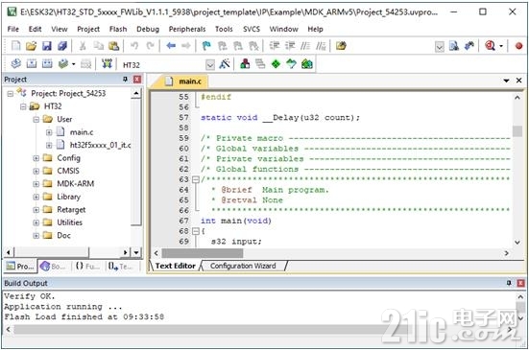Select the Retarget folder in the project tree
The width and height of the screenshot is (529, 350).
[71, 210]
